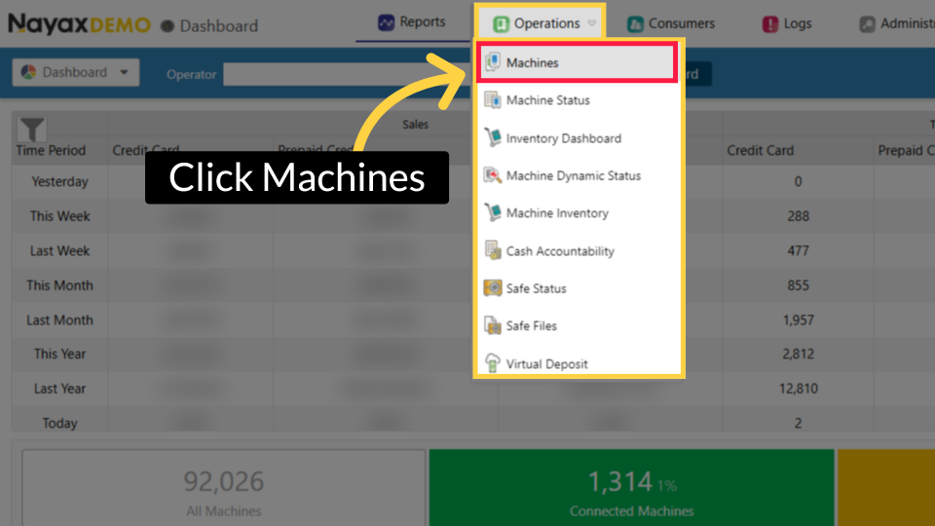Click the Cash Accountability icon
Screen dimensions: 935x526
493,251
